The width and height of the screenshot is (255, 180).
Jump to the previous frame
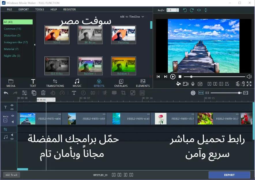click(x=158, y=76)
